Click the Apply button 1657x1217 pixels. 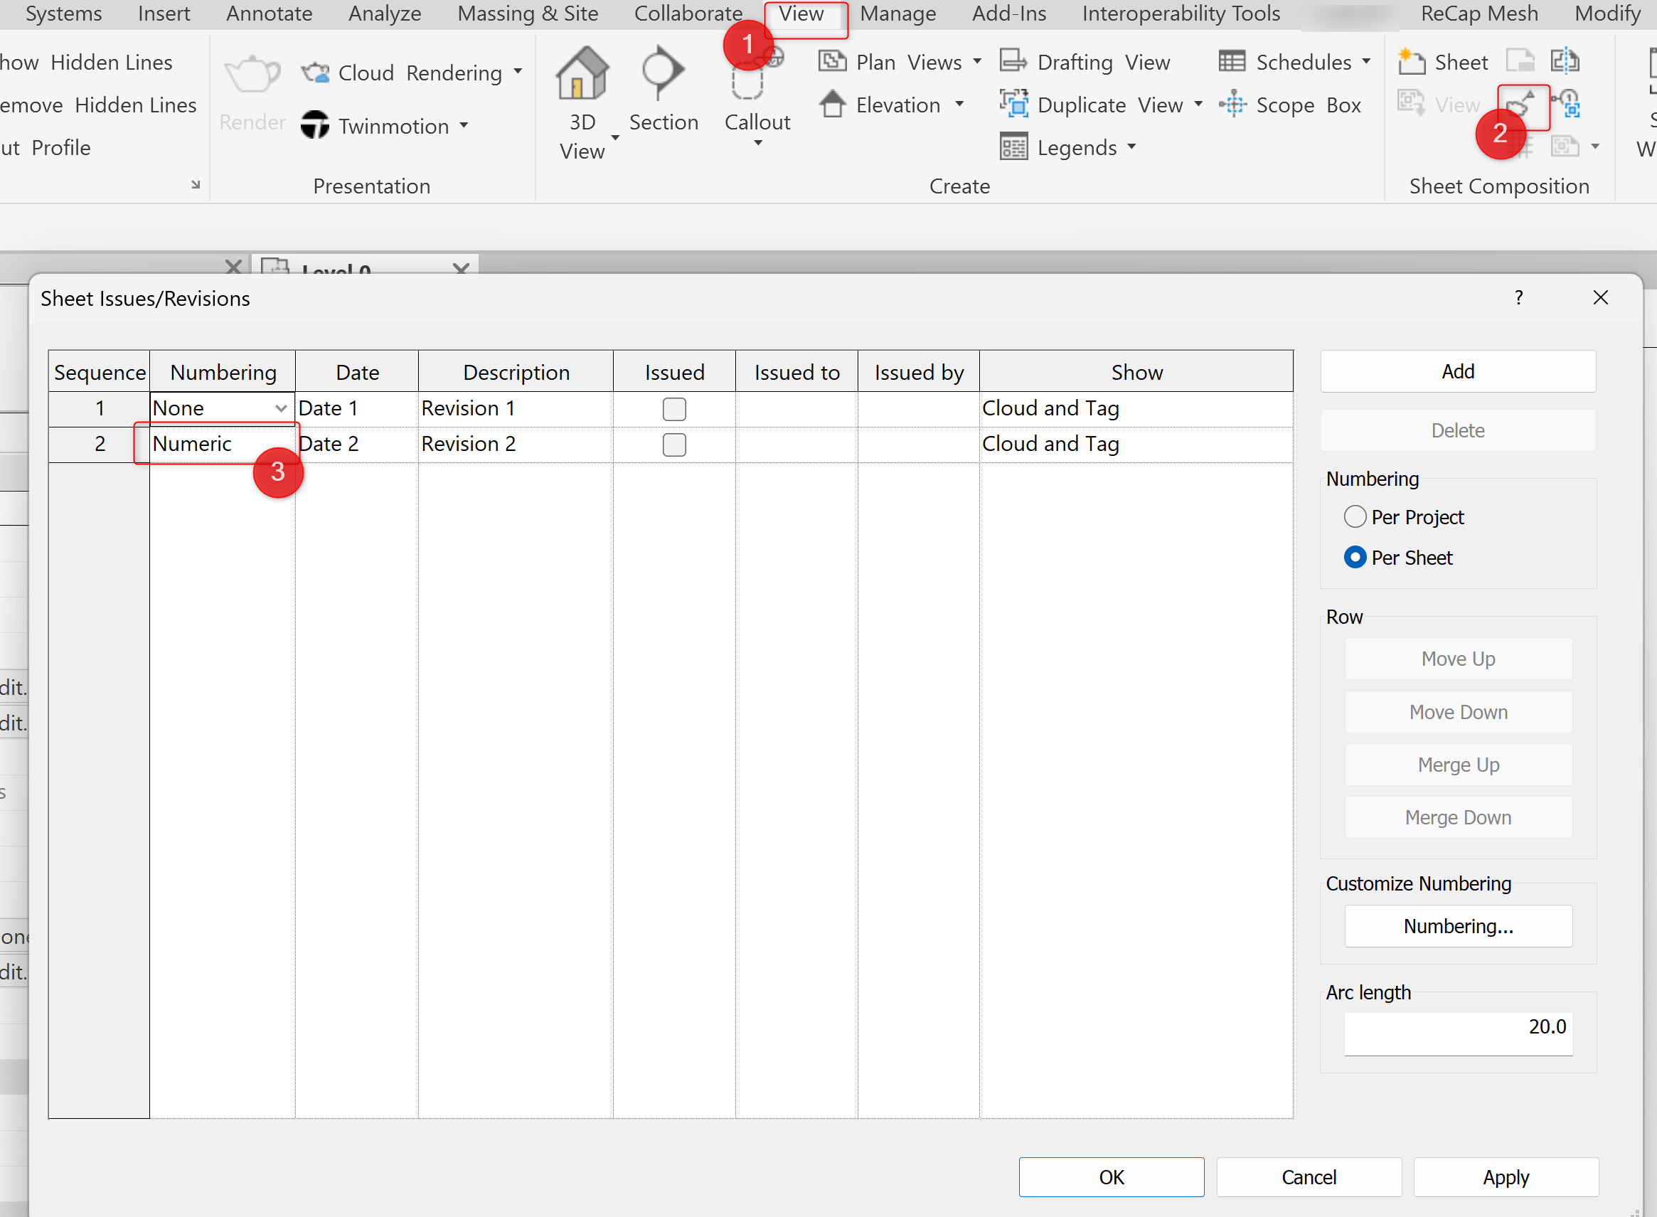pos(1506,1176)
